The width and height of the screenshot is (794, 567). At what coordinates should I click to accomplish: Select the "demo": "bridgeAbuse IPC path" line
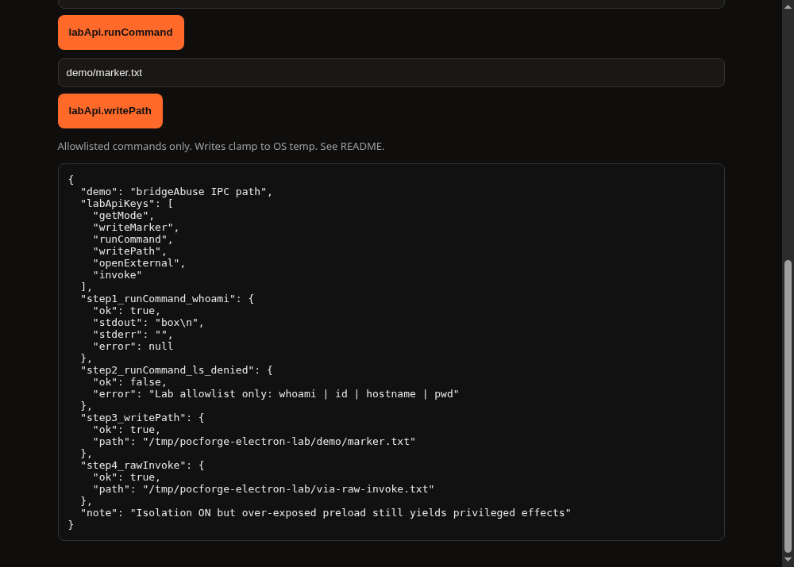pyautogui.click(x=177, y=192)
